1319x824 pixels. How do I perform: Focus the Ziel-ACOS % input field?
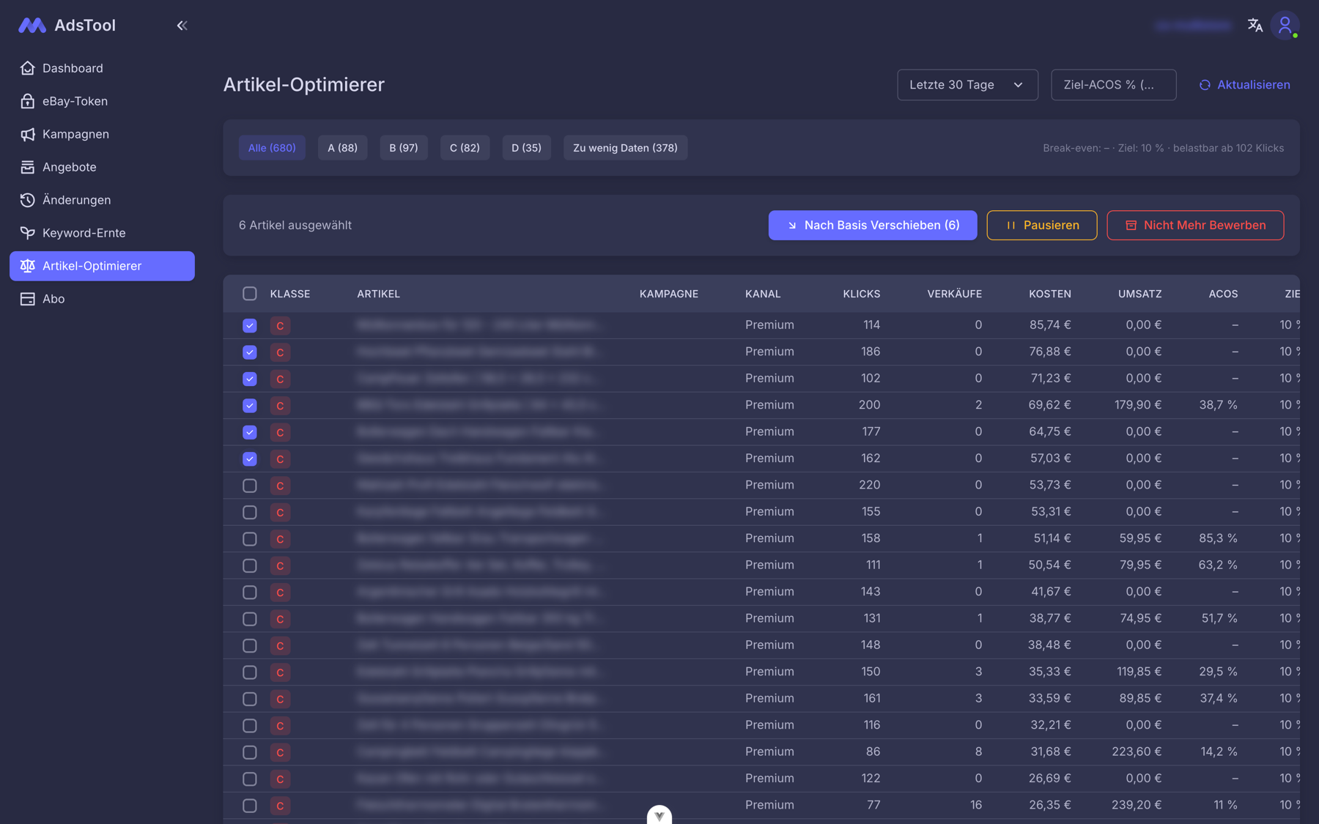pyautogui.click(x=1113, y=85)
